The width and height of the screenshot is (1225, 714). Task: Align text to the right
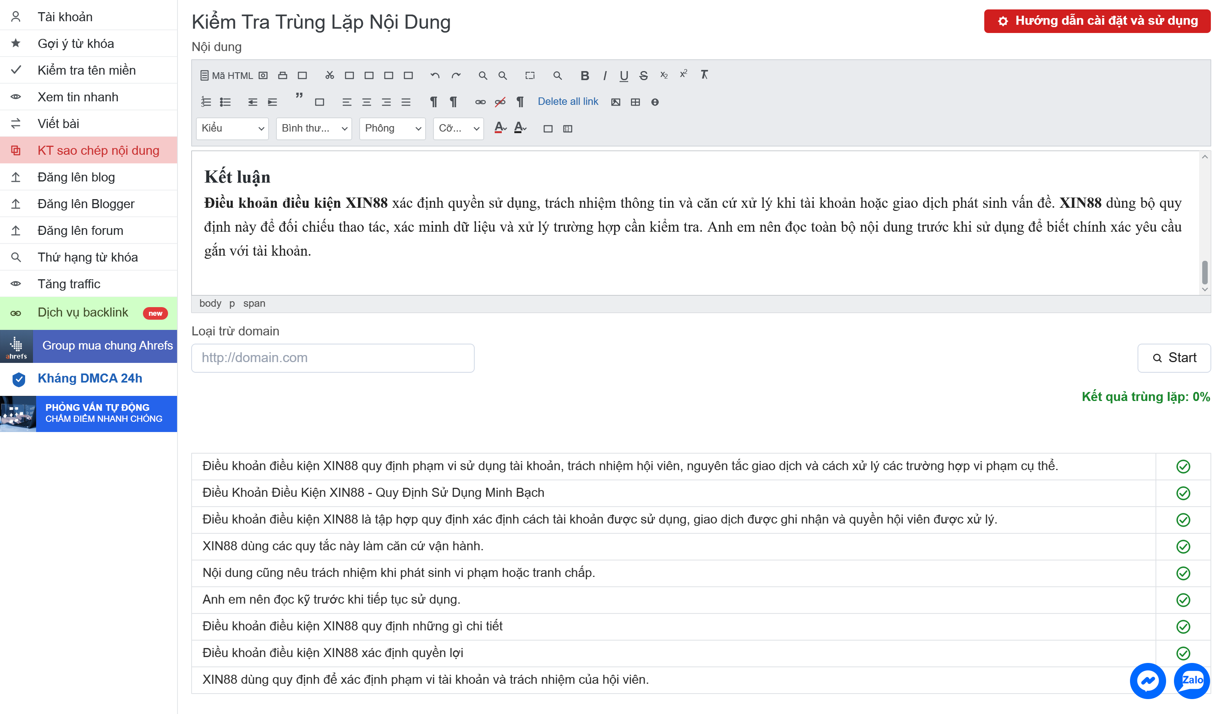coord(386,102)
